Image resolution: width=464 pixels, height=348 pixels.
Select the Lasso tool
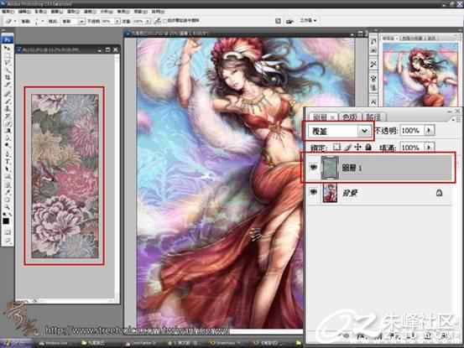coord(7,63)
